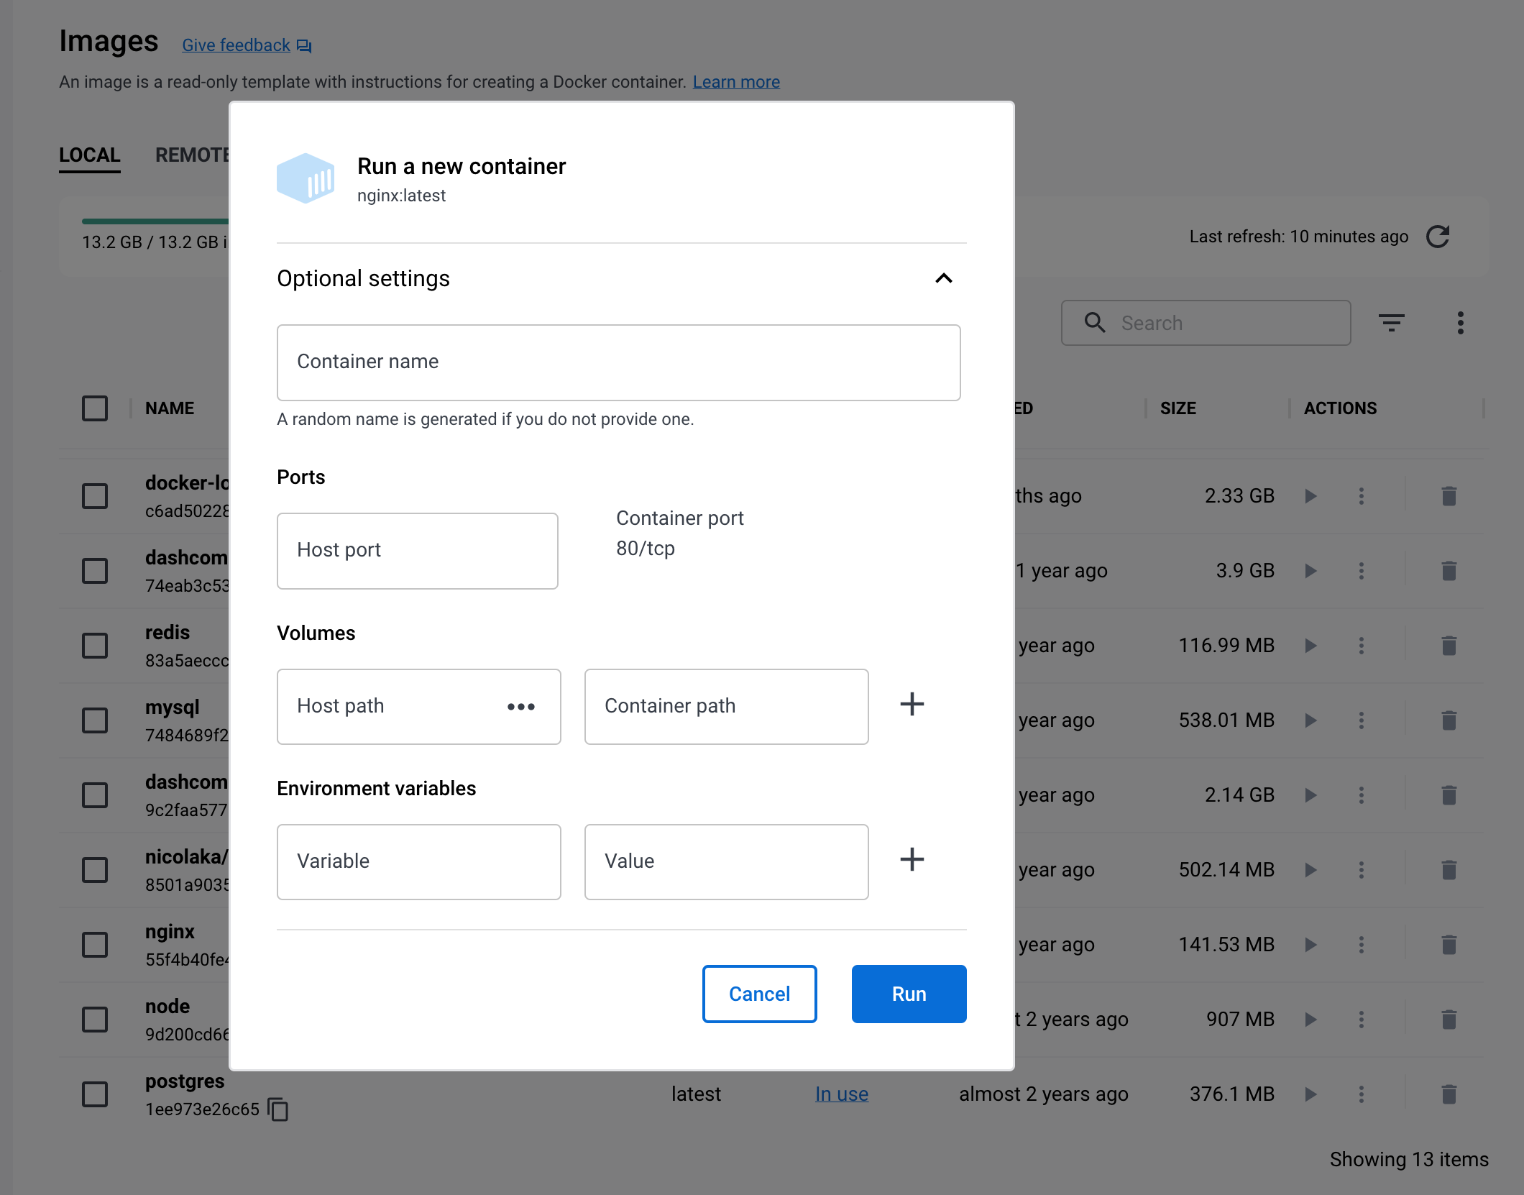Open the Learn more link
1524x1195 pixels.
pyautogui.click(x=736, y=82)
